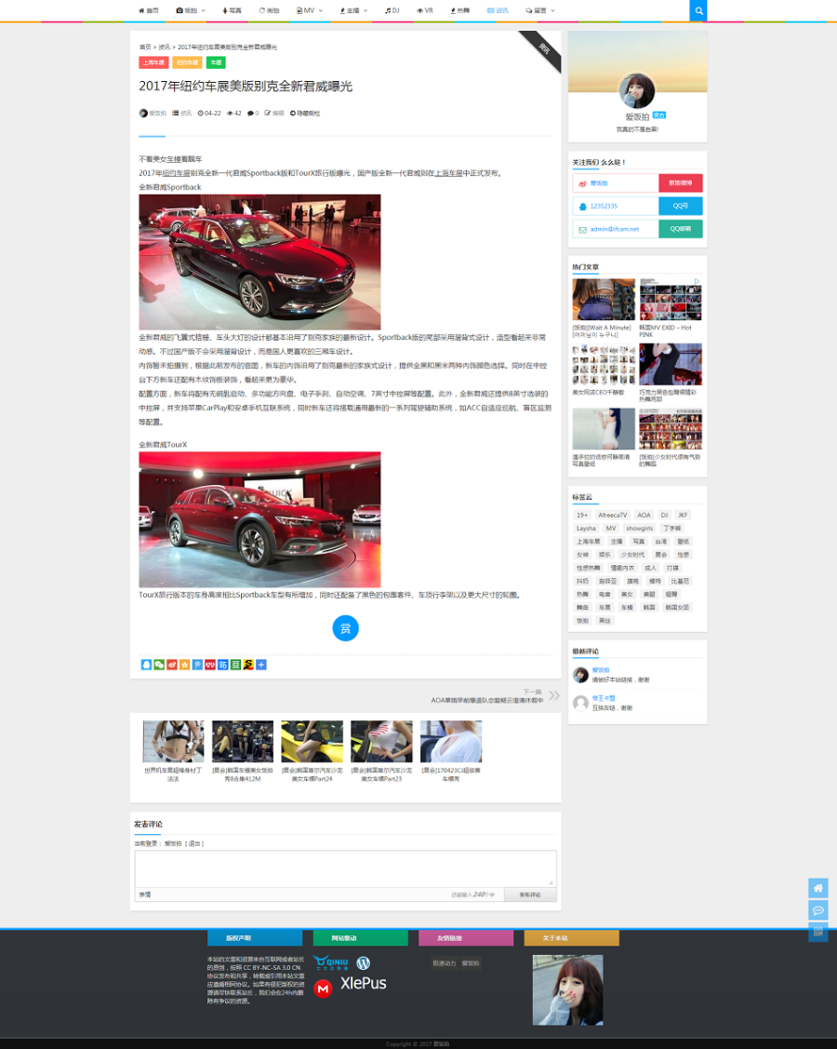
Task: Click the admin@ifcam.net email link
Action: click(x=615, y=229)
